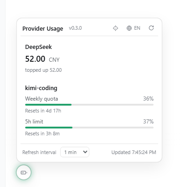Click the crosshair locate icon in header
180x187 pixels.
tap(115, 28)
